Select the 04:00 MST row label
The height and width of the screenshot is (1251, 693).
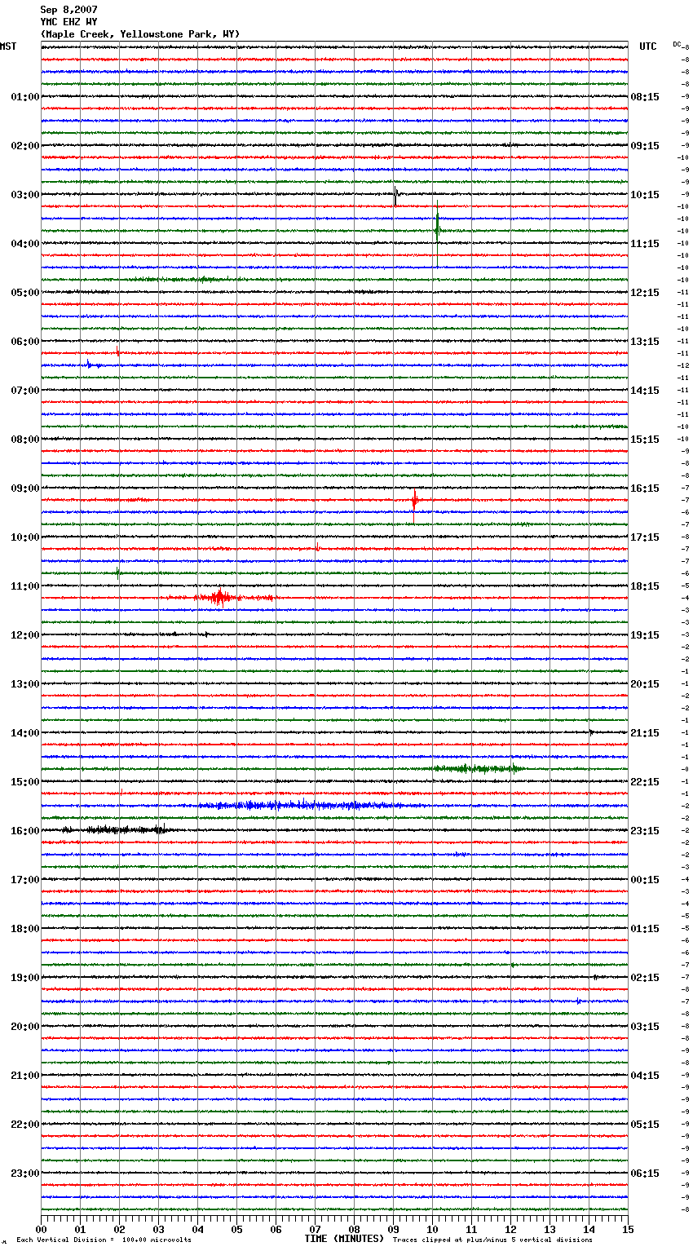[25, 244]
